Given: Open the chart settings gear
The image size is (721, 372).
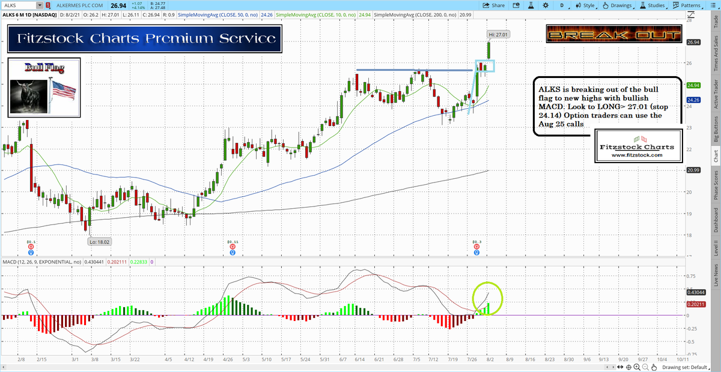Looking at the screenshot, I should tap(546, 5).
